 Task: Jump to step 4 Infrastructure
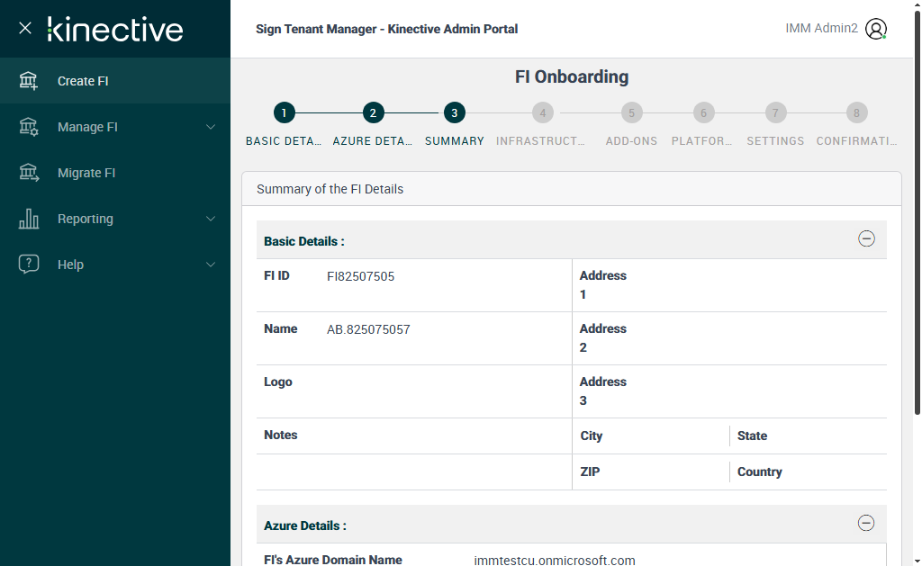click(542, 113)
